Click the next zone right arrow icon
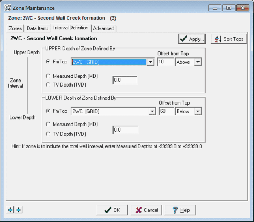254x222 pixels. pos(18,210)
